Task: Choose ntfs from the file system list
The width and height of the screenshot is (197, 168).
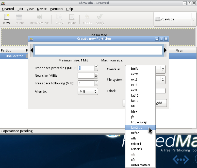Action: (x=140, y=138)
